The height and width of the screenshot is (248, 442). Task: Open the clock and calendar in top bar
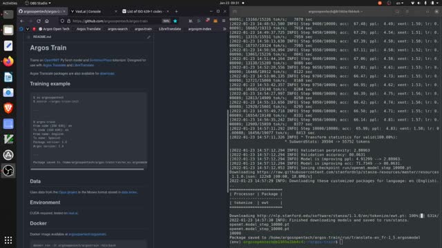[x=232, y=3]
